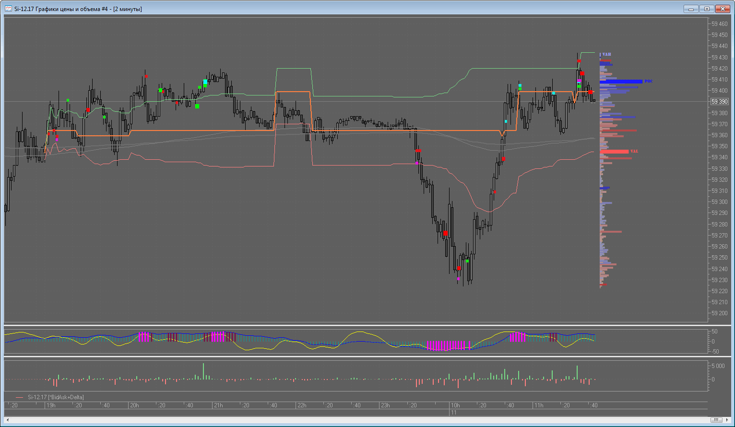Click price scale value 59 410
Screen dimensions: 735x427
tap(719, 80)
